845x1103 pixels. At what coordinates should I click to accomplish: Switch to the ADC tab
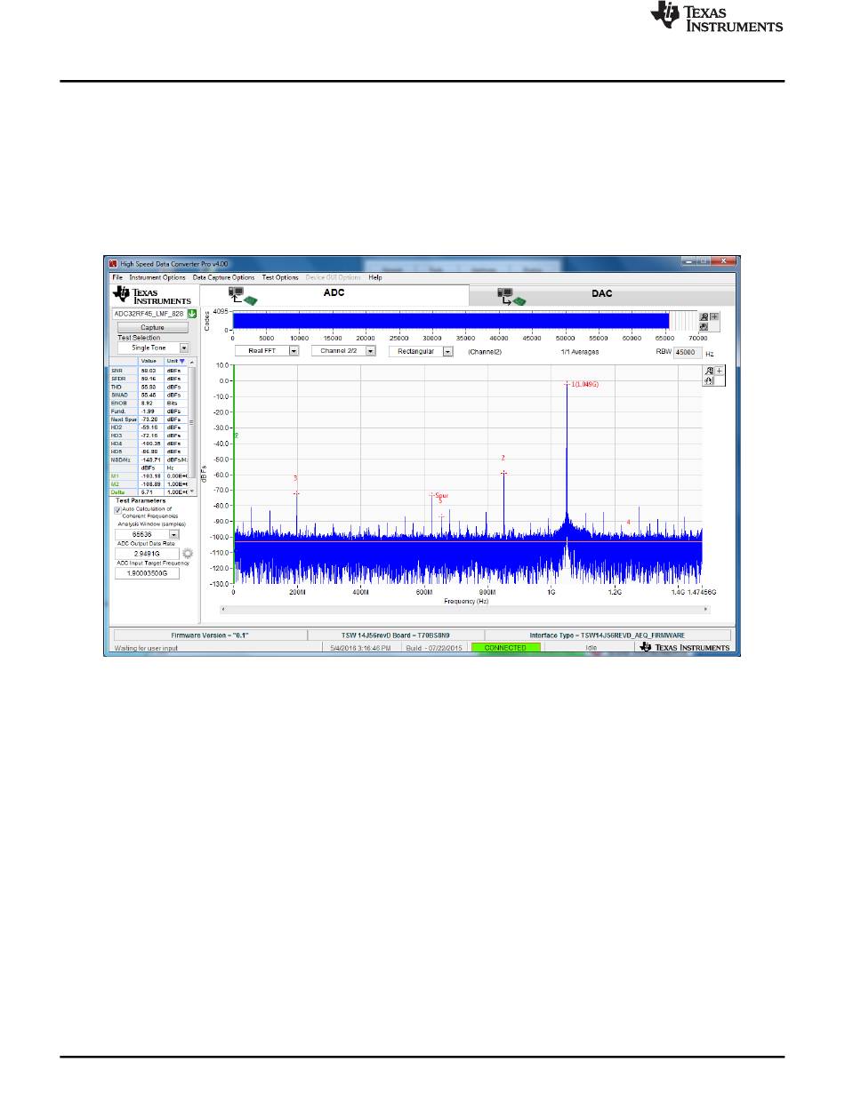(334, 296)
